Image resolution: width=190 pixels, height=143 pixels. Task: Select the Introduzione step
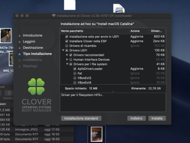tap(33, 35)
